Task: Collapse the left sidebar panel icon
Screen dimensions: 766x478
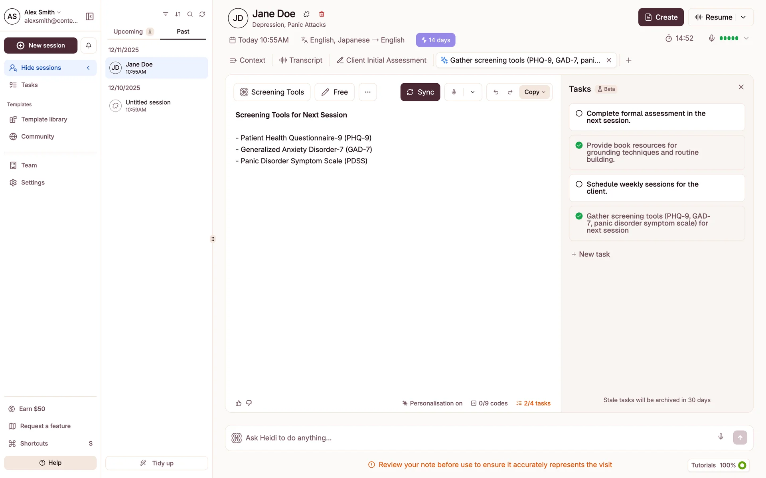Action: (x=90, y=16)
